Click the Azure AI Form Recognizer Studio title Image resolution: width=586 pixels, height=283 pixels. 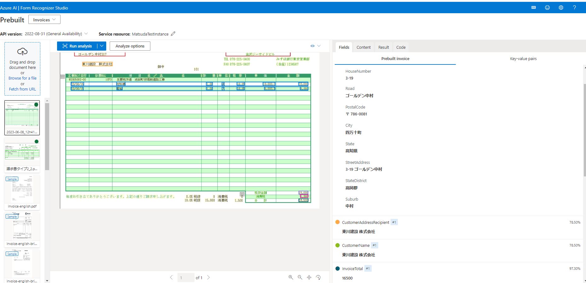(x=34, y=8)
